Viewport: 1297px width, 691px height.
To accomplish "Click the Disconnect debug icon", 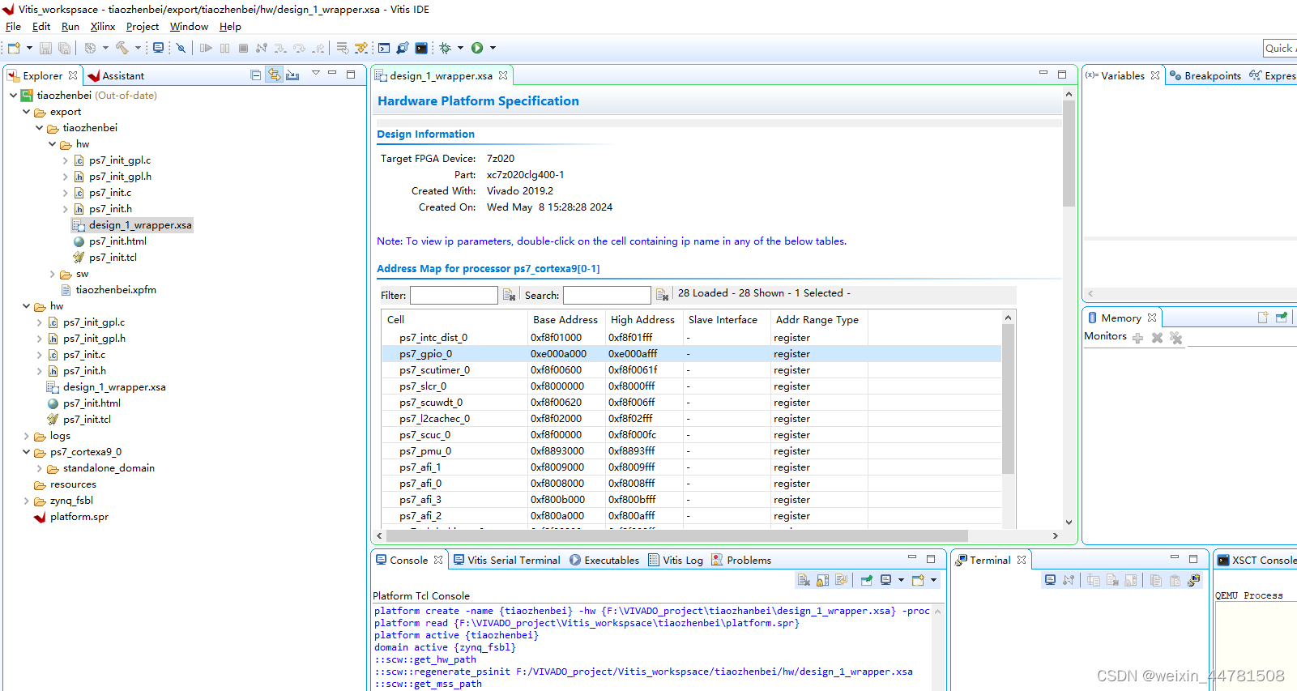I will point(261,49).
